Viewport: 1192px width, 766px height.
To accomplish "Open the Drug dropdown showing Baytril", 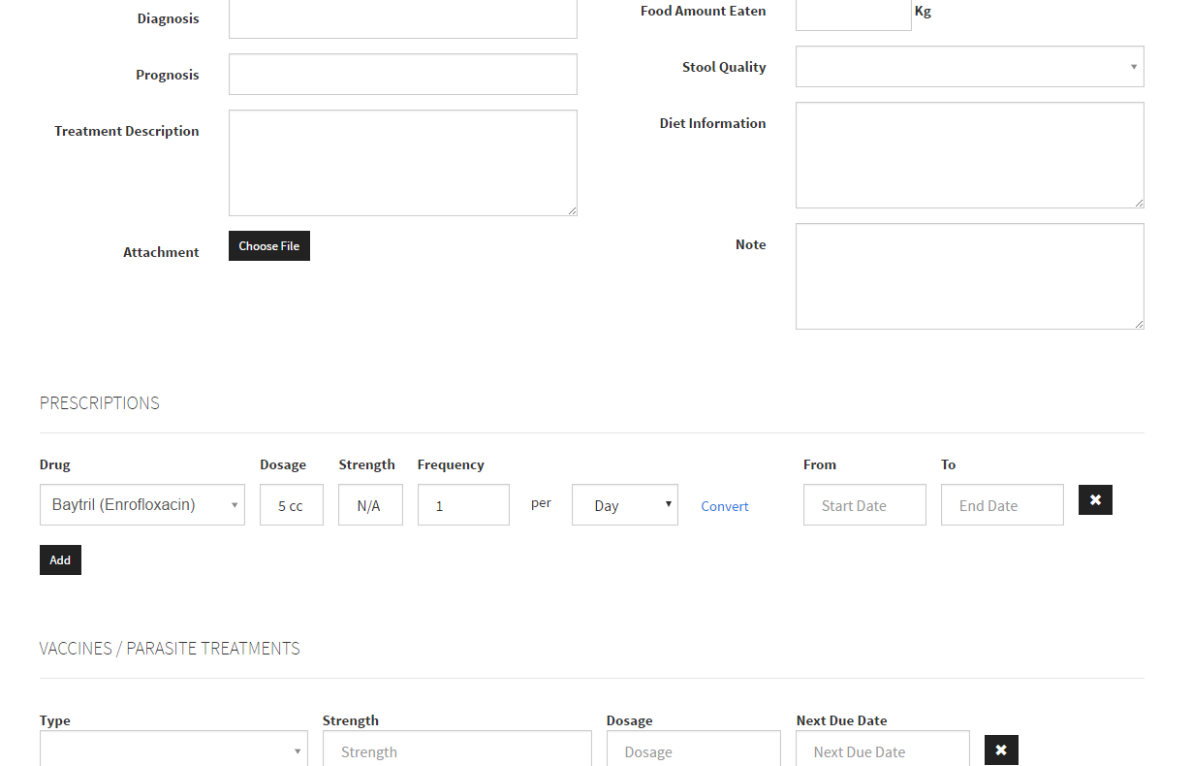I will [141, 505].
